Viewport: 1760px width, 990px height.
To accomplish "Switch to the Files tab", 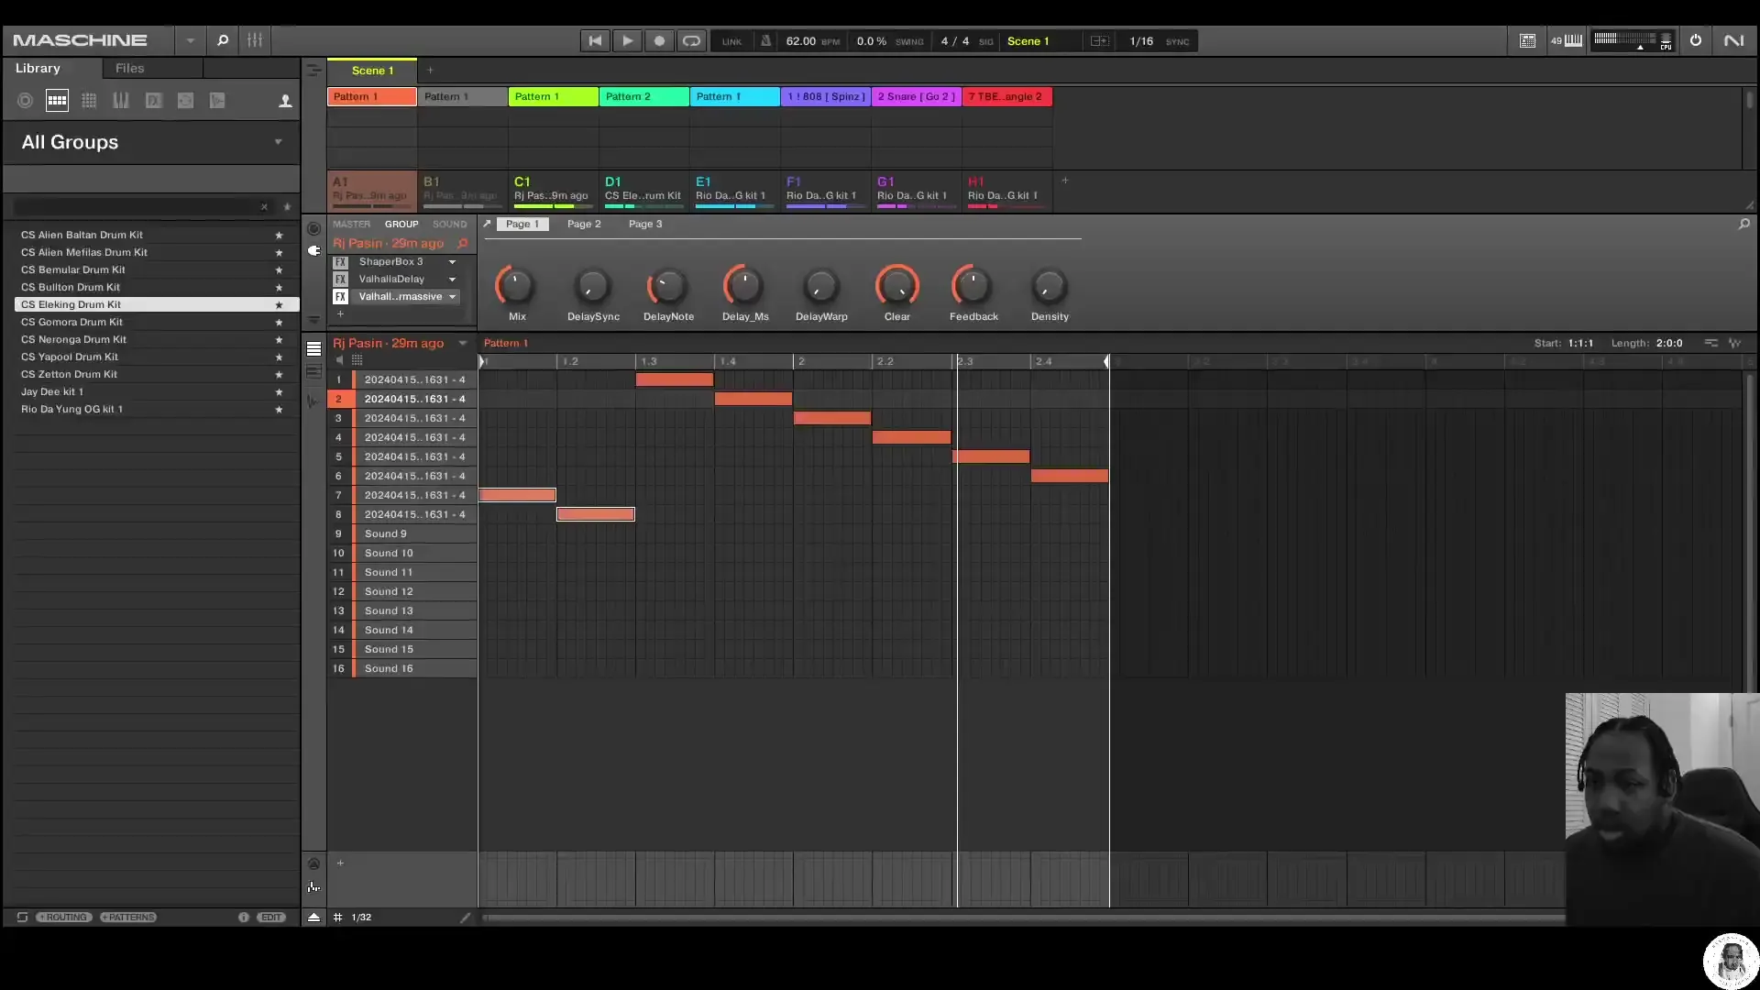I will coord(129,68).
